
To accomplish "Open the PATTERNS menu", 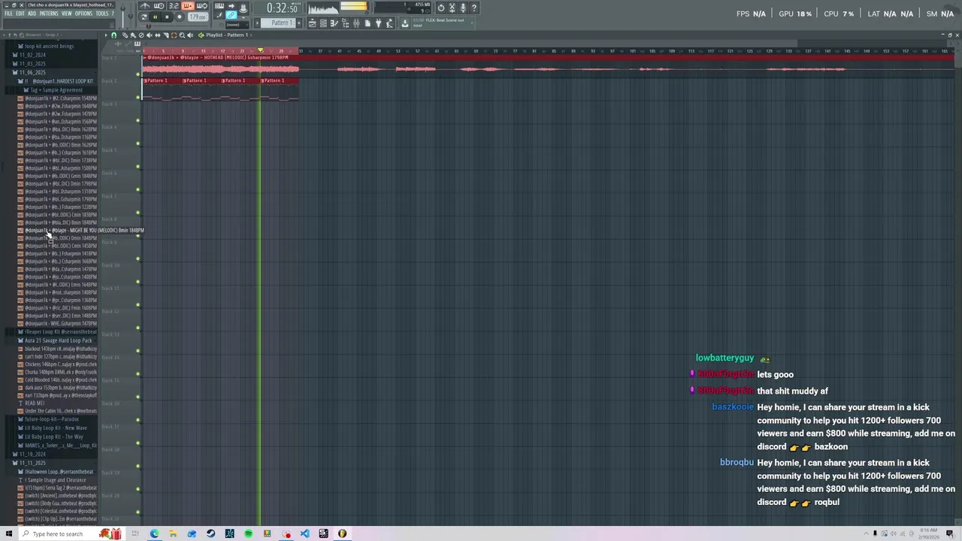I will (49, 14).
